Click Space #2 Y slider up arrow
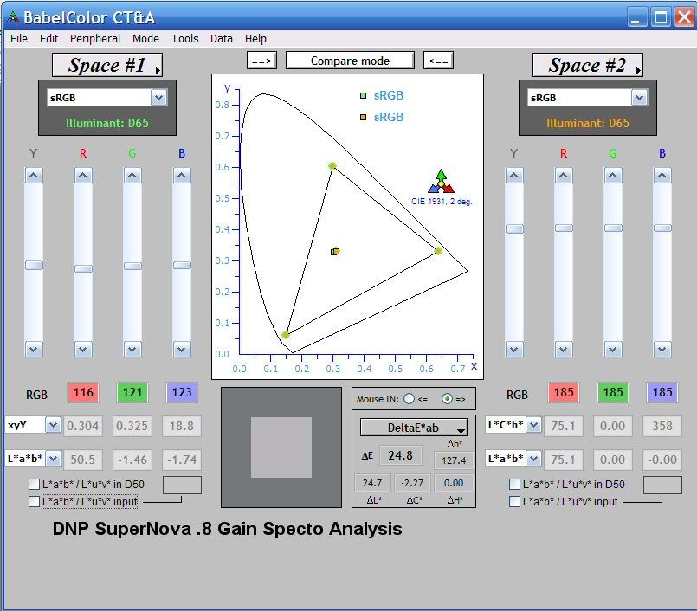This screenshot has width=697, height=611. [514, 176]
